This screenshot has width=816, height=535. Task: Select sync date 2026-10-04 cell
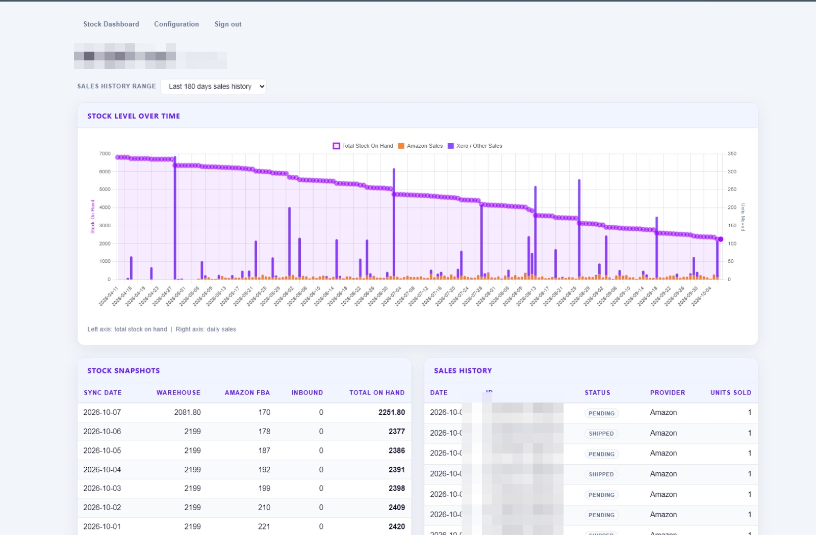click(102, 470)
